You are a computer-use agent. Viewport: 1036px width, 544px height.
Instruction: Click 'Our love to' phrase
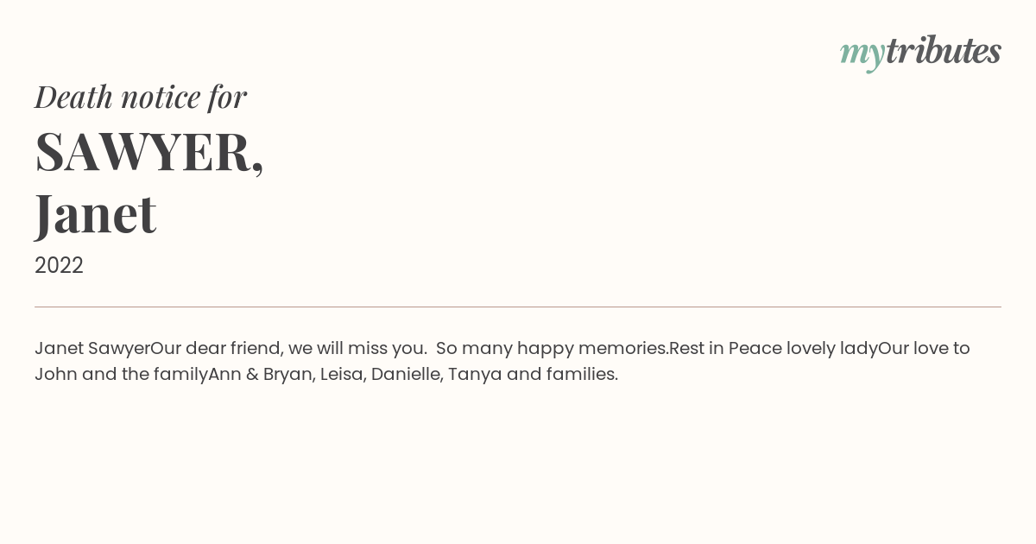(x=924, y=349)
